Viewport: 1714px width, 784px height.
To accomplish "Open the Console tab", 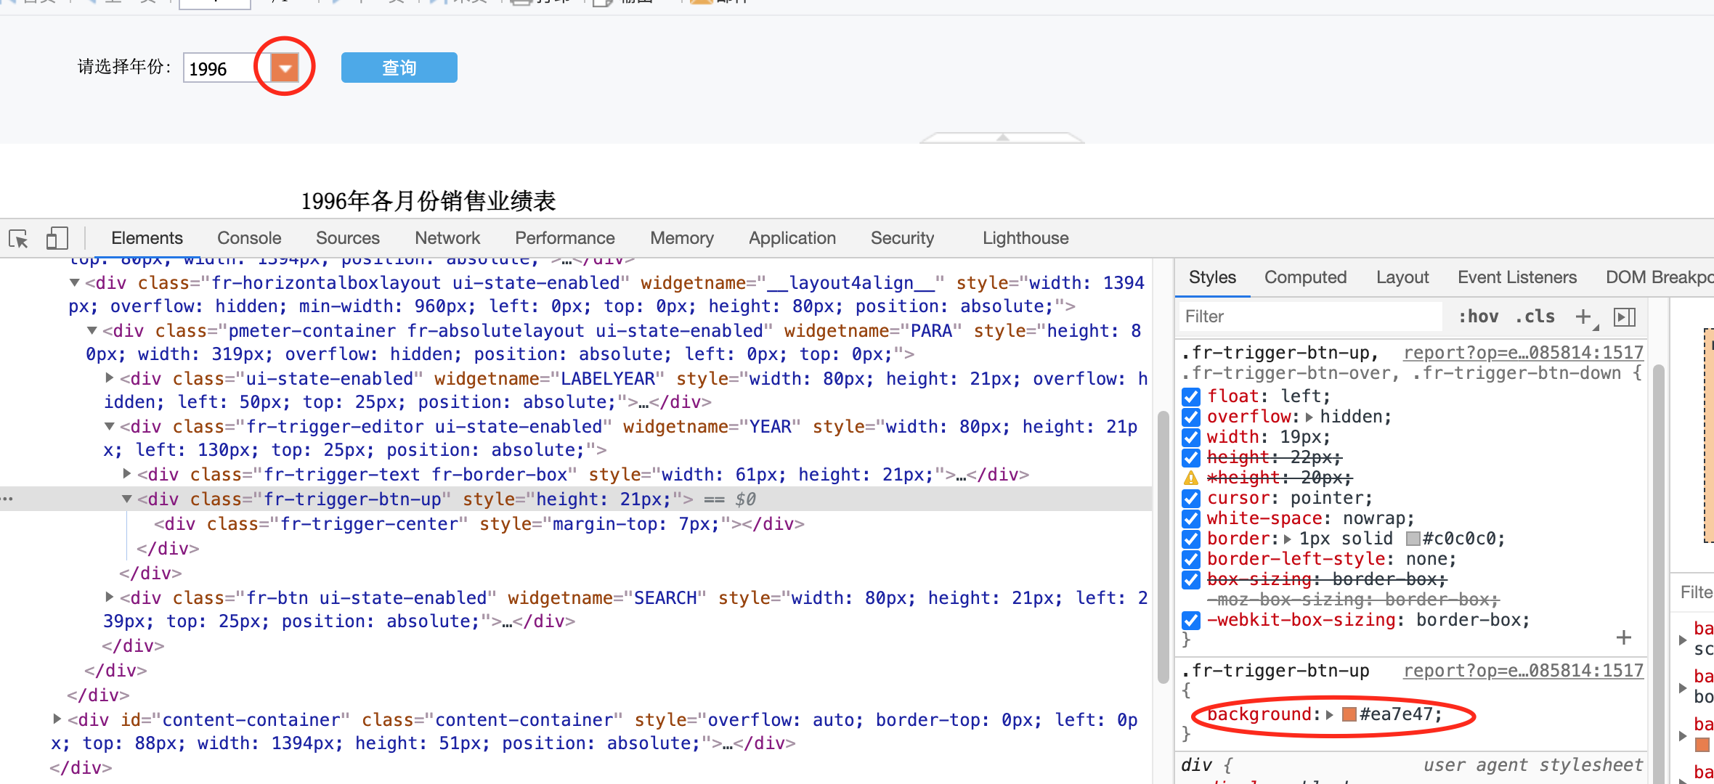I will point(249,238).
